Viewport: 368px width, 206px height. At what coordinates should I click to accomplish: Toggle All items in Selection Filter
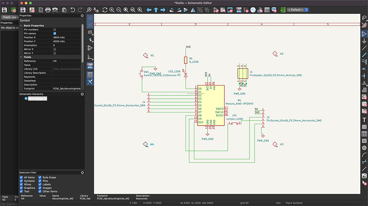point(21,177)
